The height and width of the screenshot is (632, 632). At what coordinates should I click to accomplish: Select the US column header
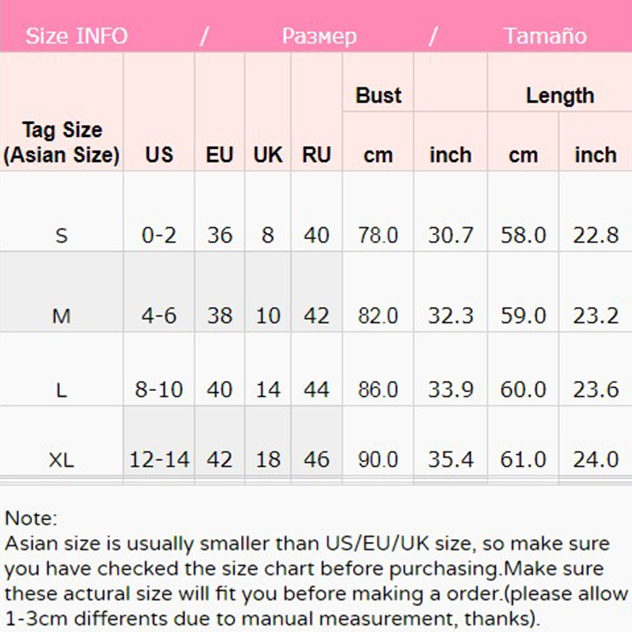click(159, 155)
